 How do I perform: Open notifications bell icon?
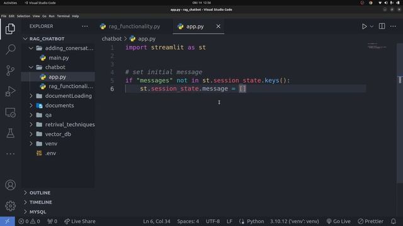(x=393, y=222)
